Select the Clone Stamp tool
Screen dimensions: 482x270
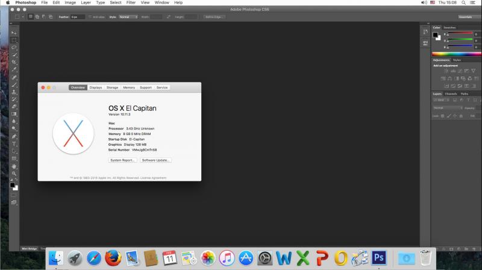pos(14,92)
